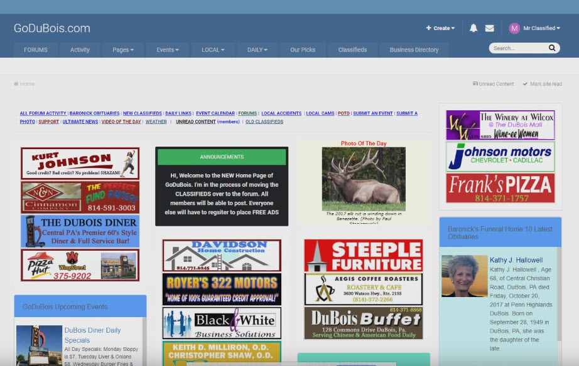Click the Home breadcrumb icon
The image size is (579, 366).
click(x=16, y=84)
